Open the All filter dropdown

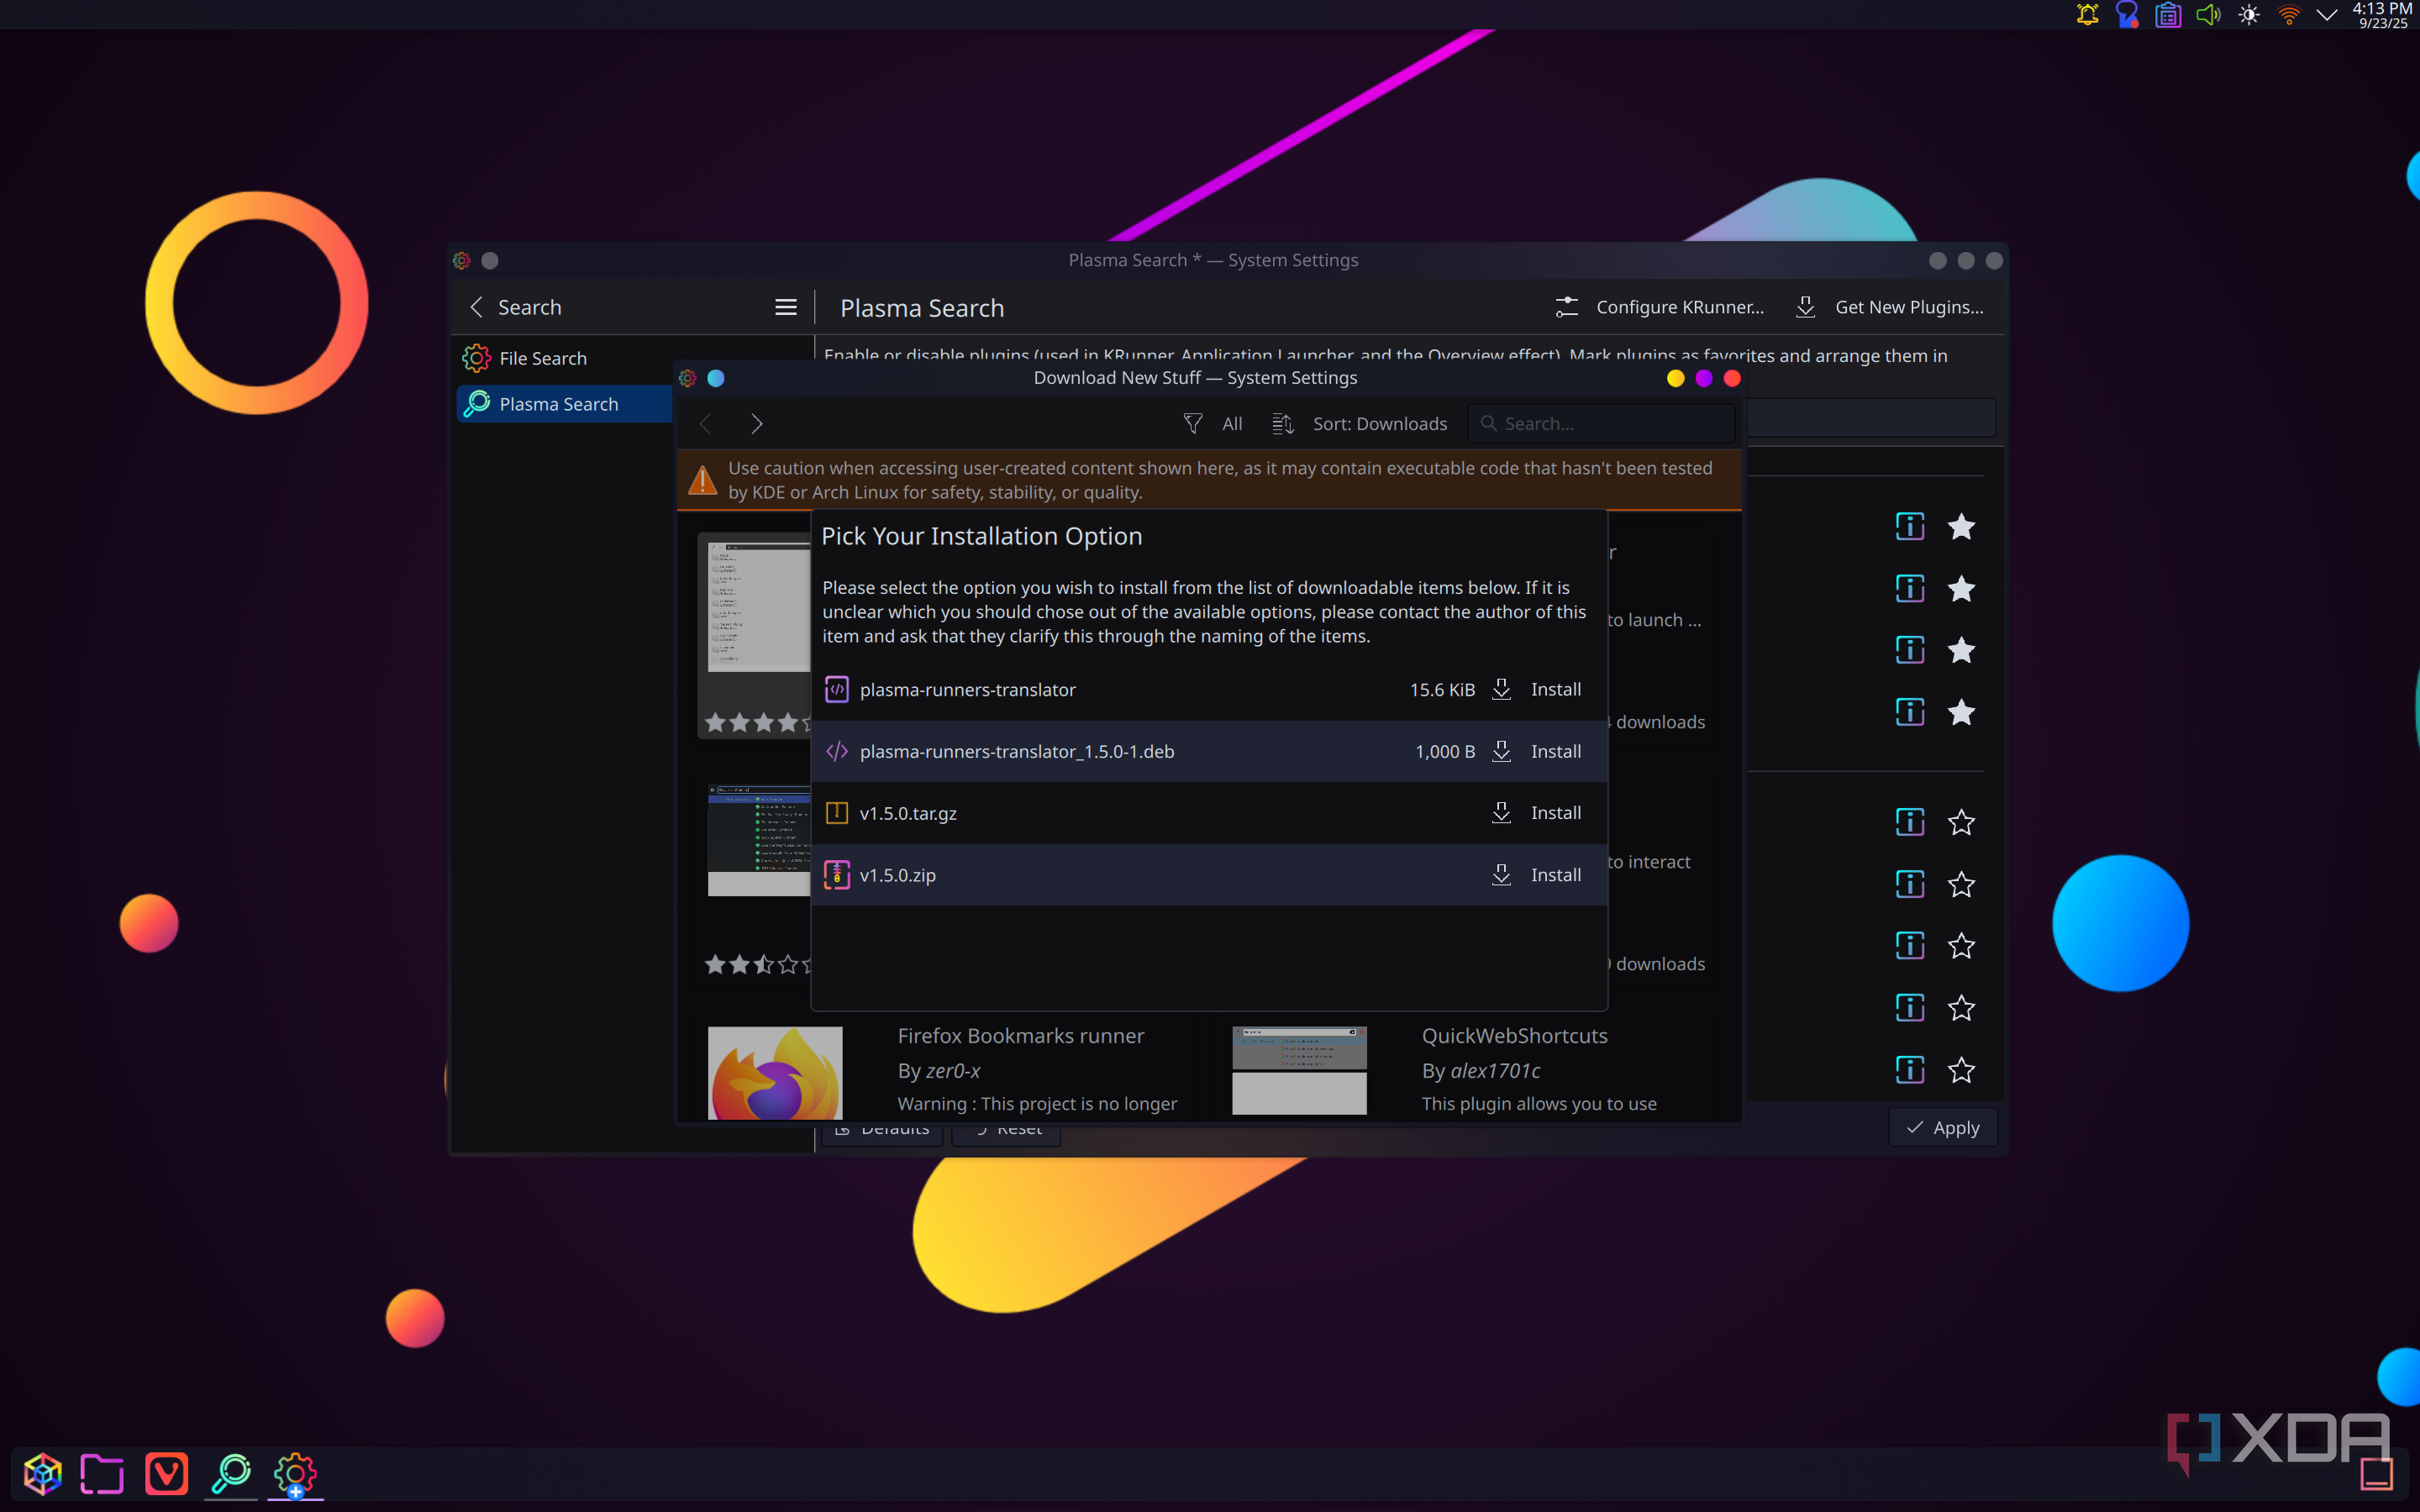coord(1212,424)
